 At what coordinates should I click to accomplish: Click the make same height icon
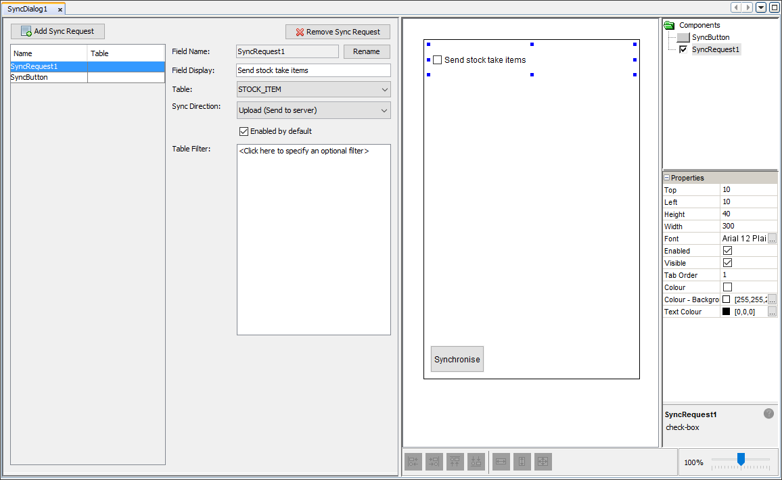click(x=522, y=462)
